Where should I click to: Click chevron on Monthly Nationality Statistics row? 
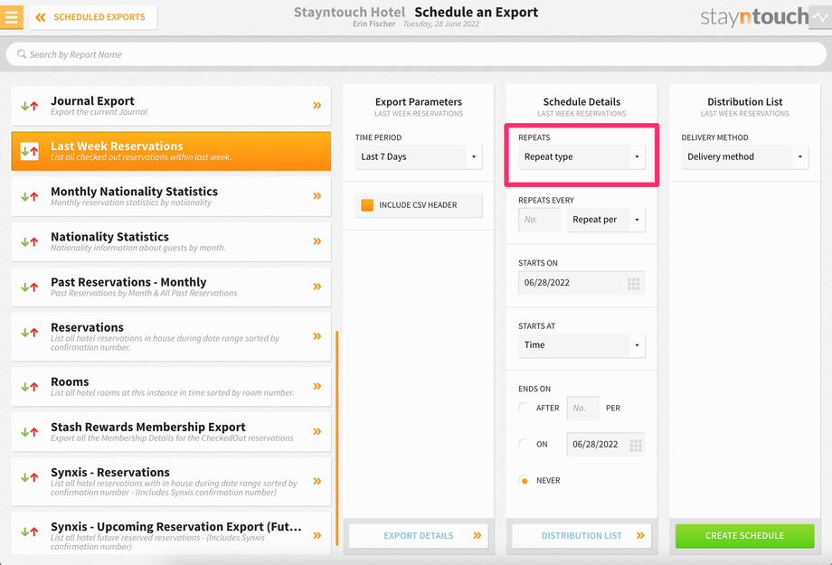317,196
